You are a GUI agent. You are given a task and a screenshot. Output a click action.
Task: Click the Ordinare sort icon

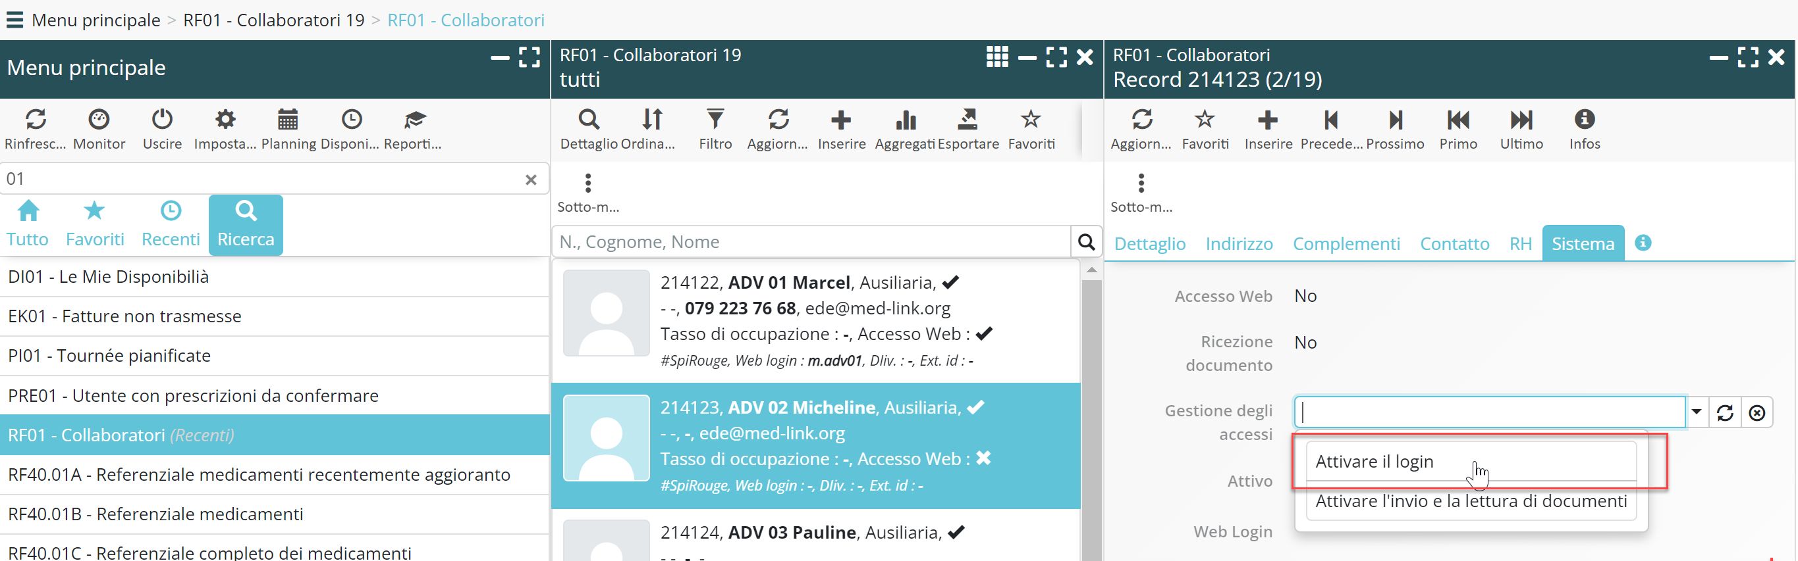coord(652,120)
